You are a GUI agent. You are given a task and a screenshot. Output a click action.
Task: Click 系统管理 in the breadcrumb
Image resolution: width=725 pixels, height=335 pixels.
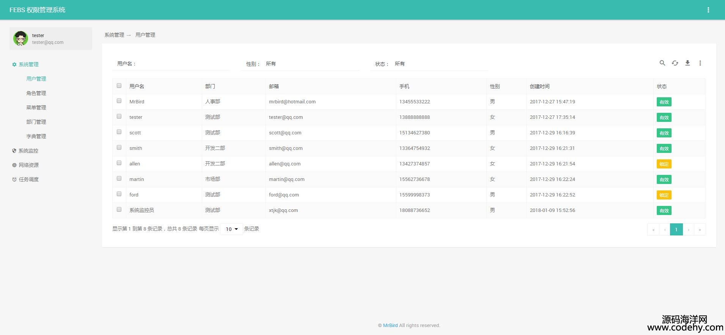coord(114,35)
